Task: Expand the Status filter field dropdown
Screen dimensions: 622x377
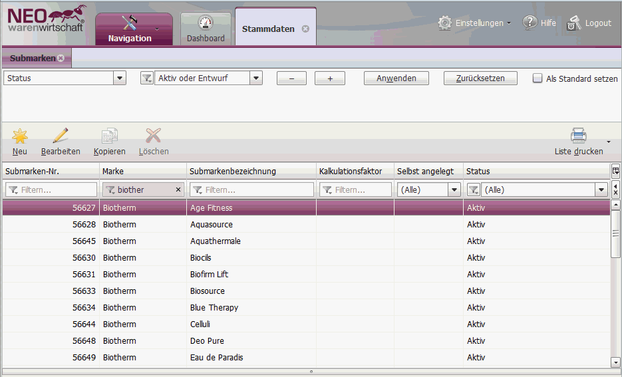Action: 119,78
